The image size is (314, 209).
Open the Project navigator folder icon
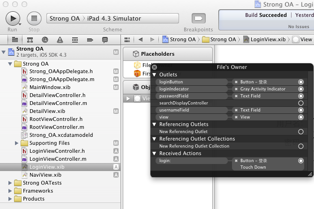point(15,40)
